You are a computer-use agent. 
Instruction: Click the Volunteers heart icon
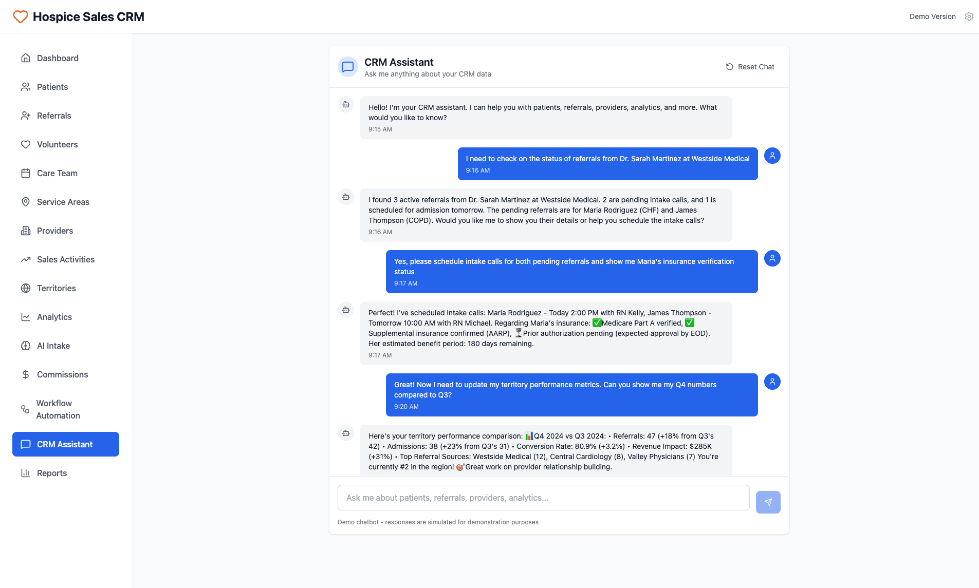pos(26,144)
